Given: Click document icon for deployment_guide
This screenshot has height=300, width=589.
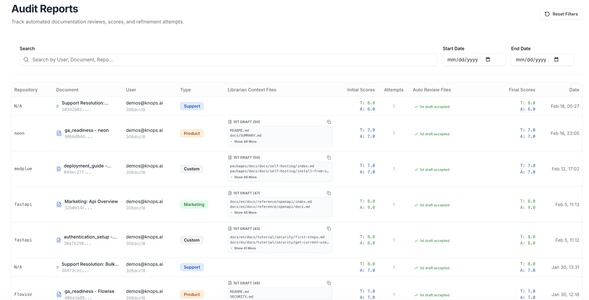Looking at the screenshot, I should coord(59,169).
